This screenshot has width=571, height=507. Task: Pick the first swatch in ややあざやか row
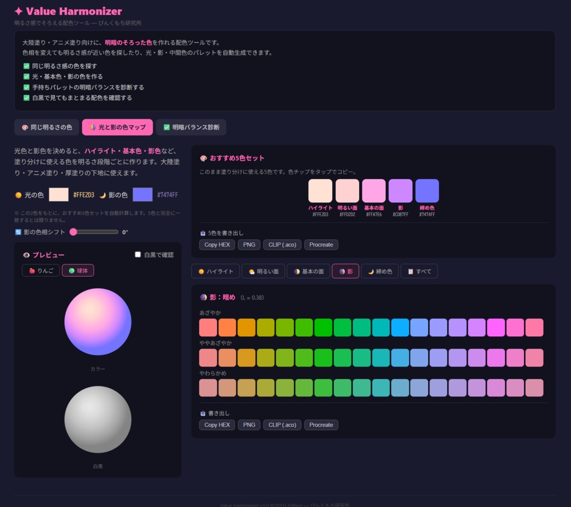pyautogui.click(x=208, y=358)
